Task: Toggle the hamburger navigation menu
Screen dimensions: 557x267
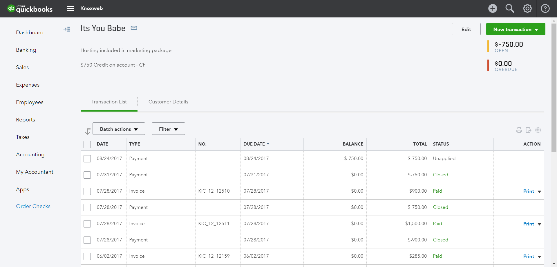Action: [x=70, y=8]
